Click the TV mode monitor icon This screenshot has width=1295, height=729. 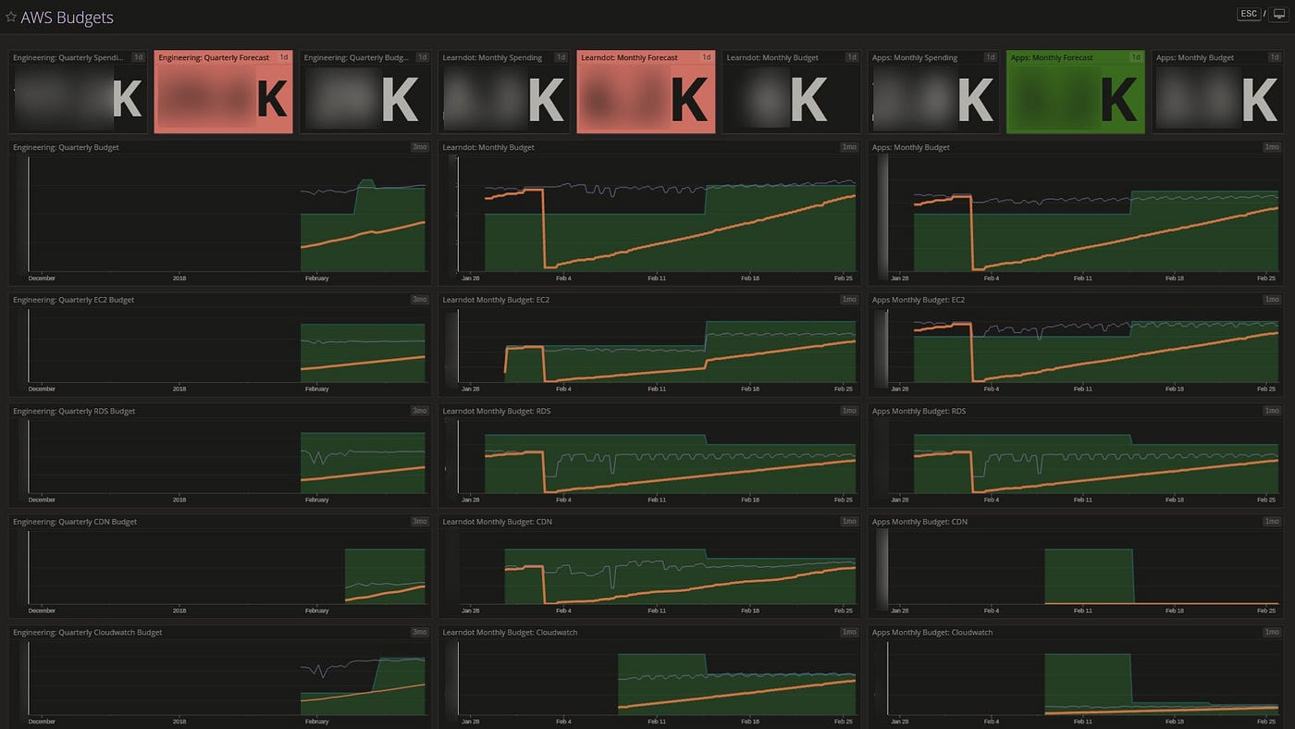1279,14
